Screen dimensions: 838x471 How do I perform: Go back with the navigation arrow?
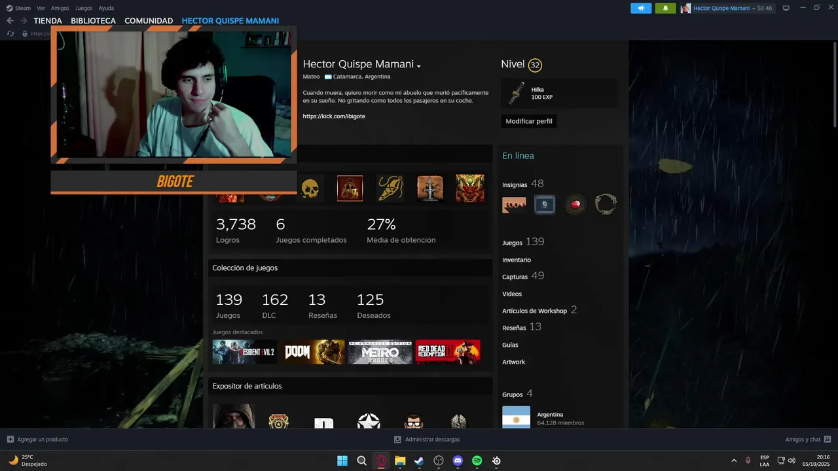pos(10,21)
